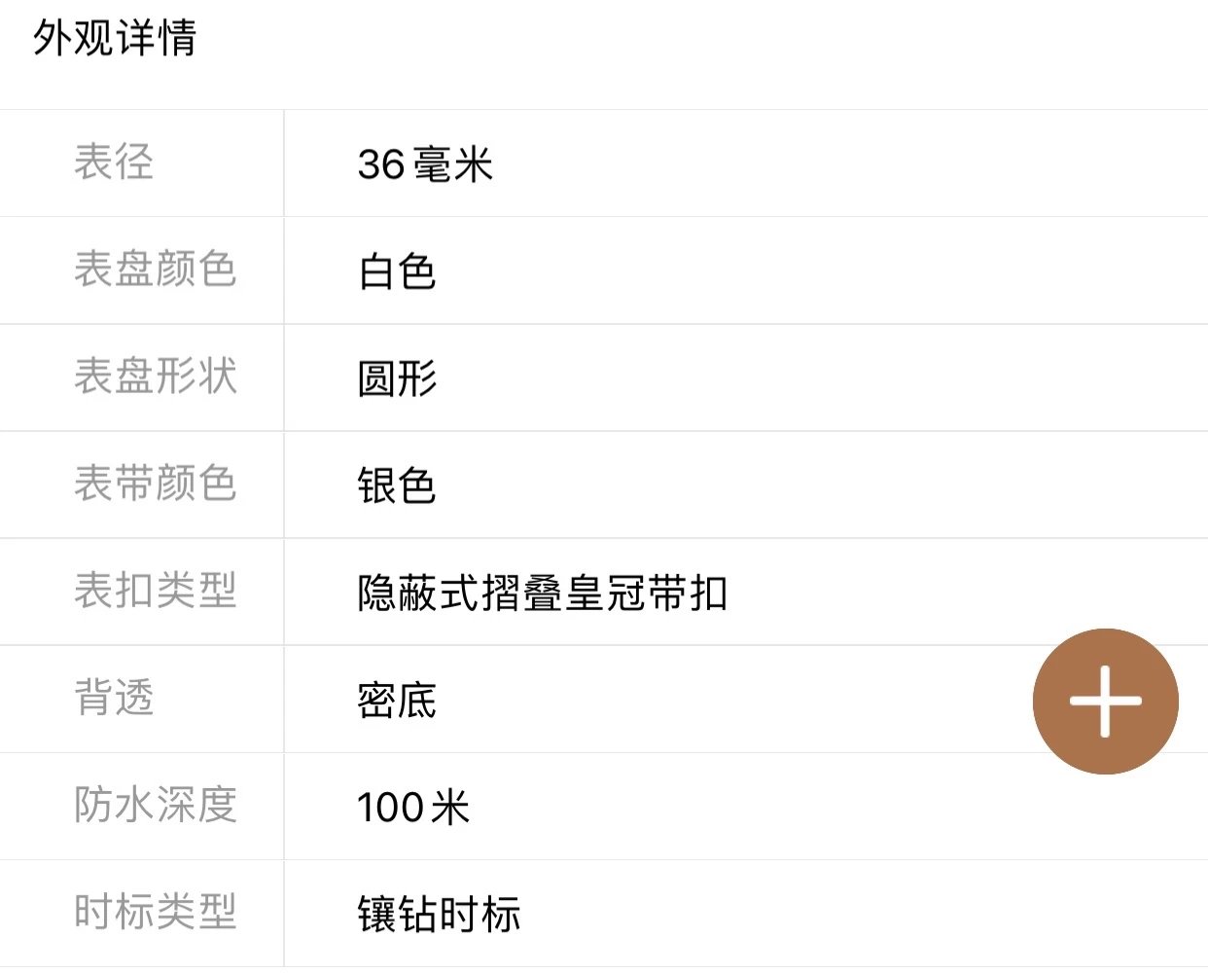
Task: Select the 时标类型 row label
Action: point(156,912)
